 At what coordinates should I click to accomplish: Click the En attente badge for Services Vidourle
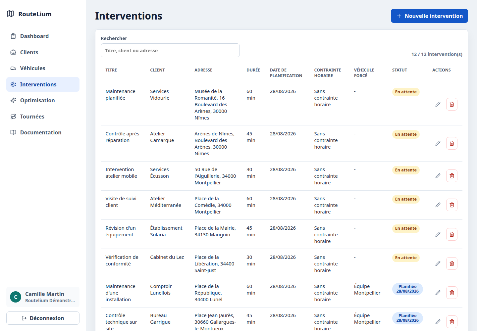click(406, 92)
